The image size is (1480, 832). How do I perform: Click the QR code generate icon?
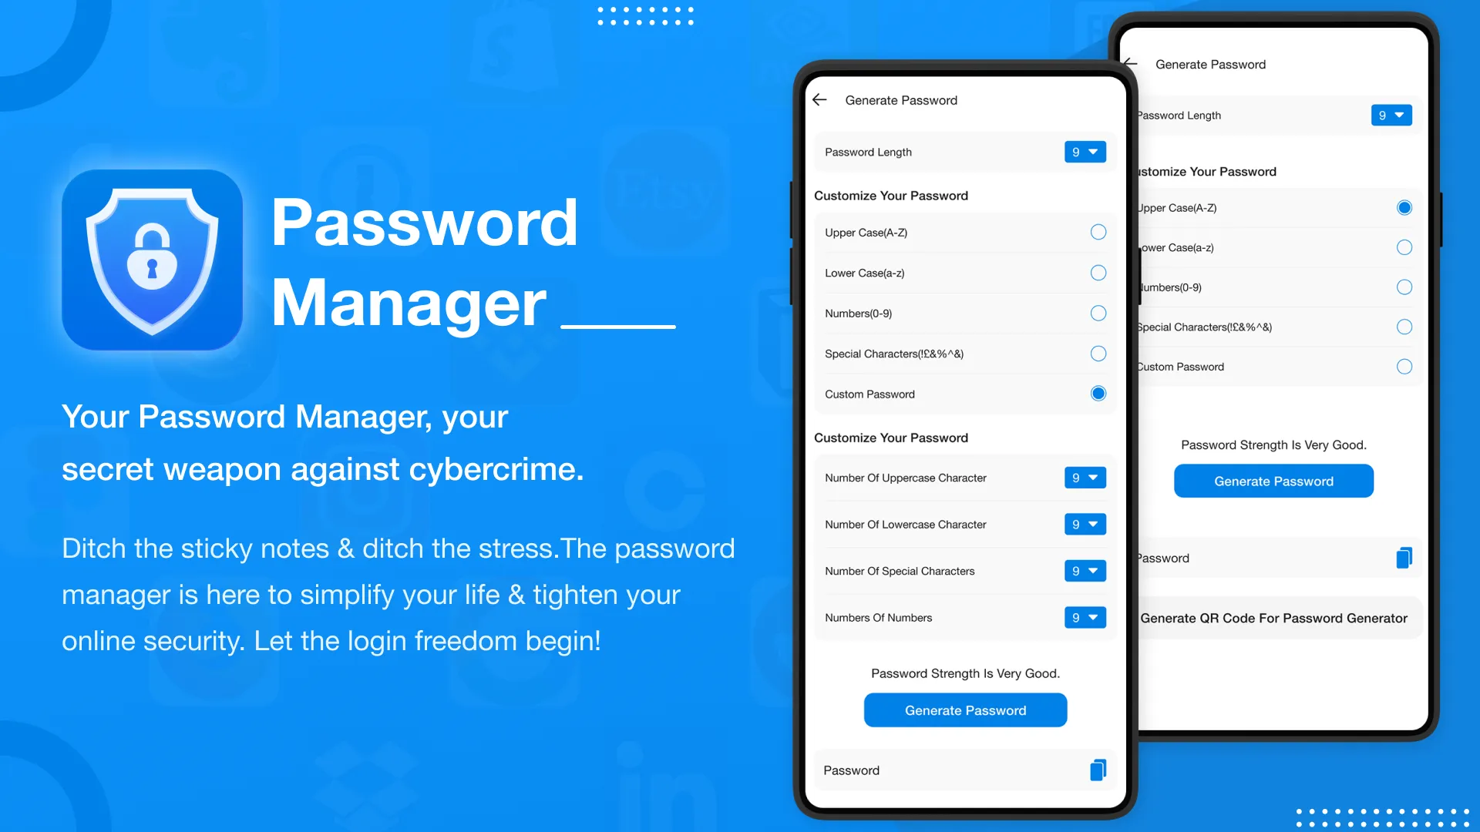pos(1273,618)
